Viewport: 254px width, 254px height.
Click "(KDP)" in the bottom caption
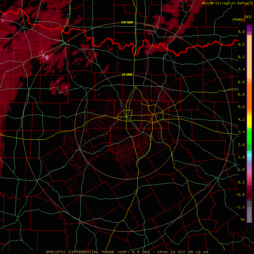[124, 252]
